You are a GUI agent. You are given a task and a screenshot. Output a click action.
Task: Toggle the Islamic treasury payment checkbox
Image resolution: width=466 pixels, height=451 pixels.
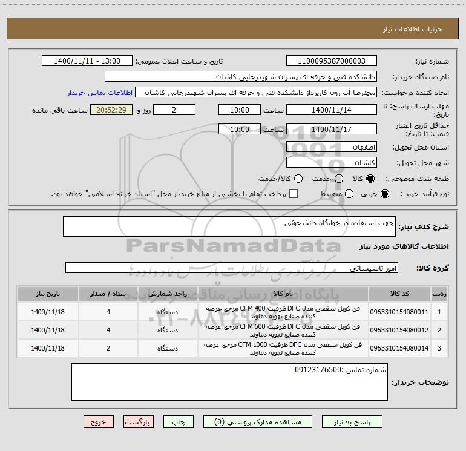click(294, 194)
